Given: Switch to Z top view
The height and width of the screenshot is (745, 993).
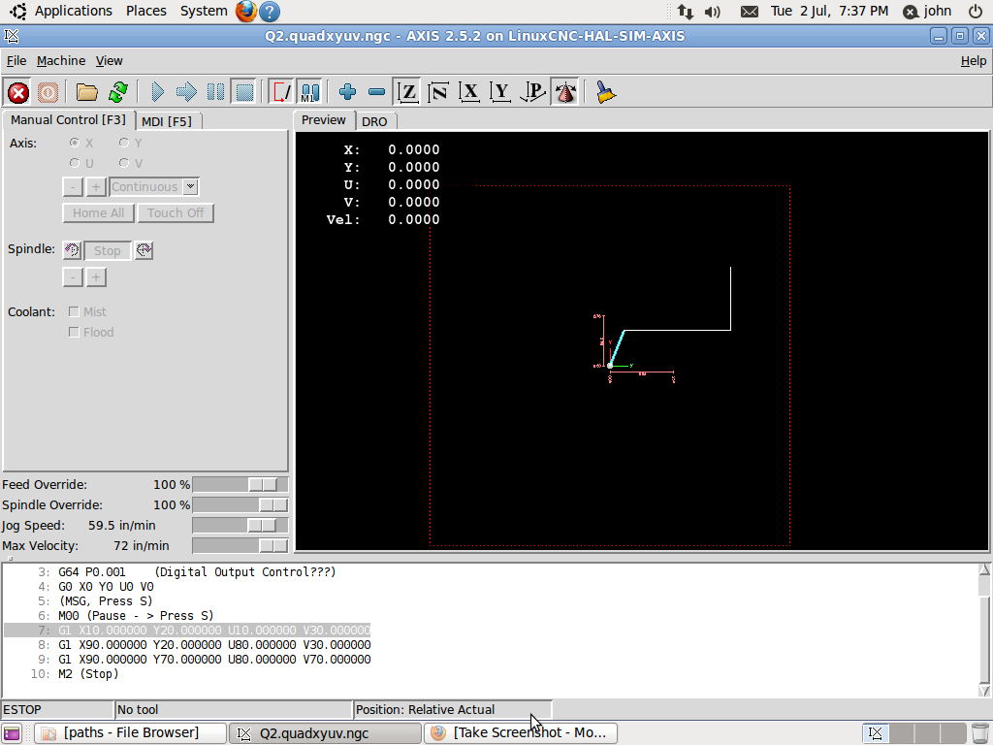Looking at the screenshot, I should click(x=407, y=92).
